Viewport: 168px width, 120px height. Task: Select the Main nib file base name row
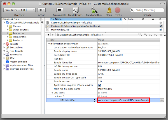pos(103,89)
